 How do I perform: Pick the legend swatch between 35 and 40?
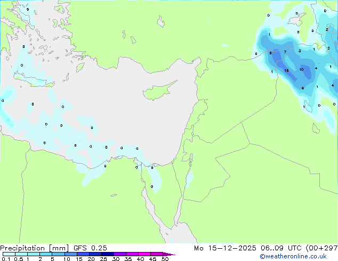pos(132,254)
